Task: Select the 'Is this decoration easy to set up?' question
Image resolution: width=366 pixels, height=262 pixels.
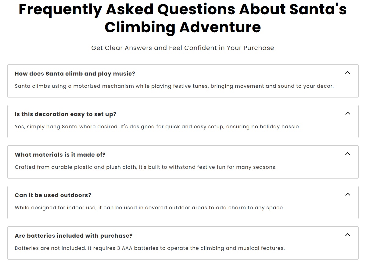Action: (x=66, y=114)
